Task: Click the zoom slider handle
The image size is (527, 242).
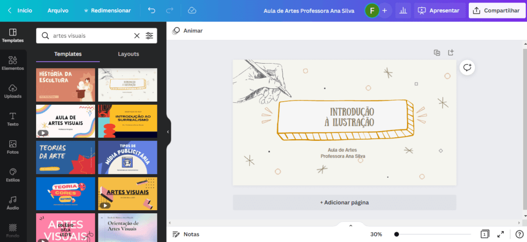Action: [397, 234]
